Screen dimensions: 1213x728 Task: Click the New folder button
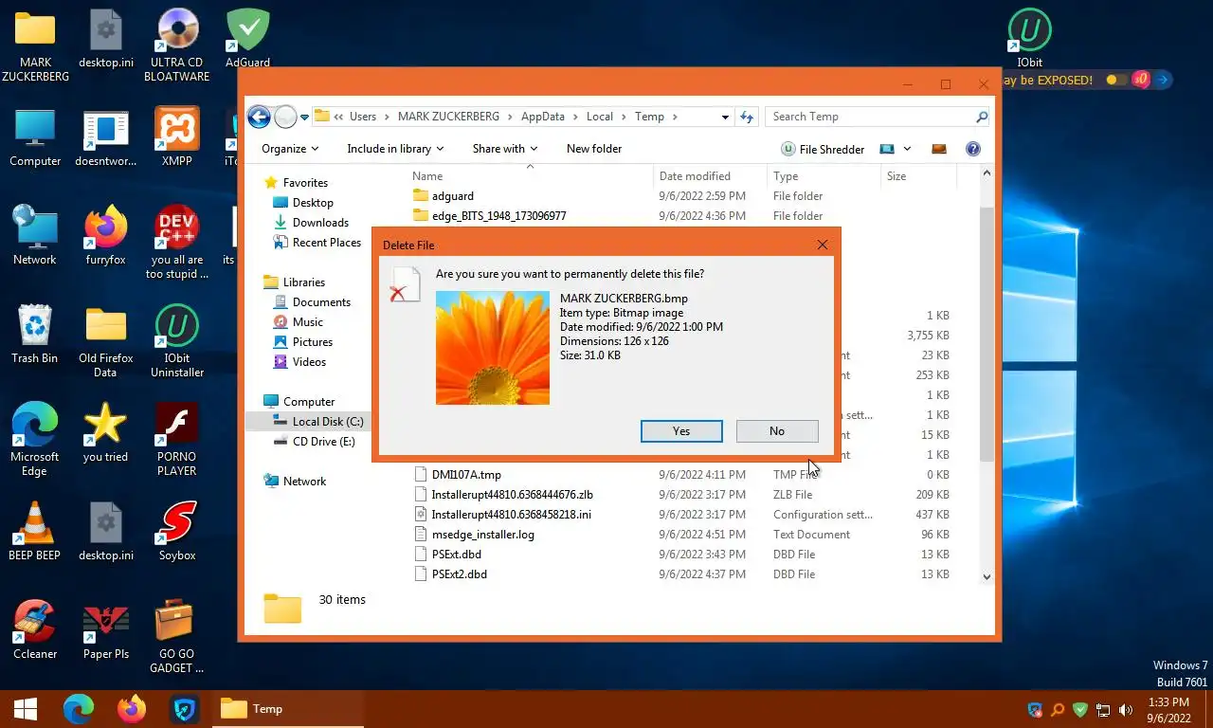[594, 149]
